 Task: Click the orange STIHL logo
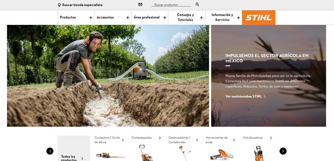coord(259,17)
